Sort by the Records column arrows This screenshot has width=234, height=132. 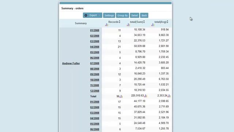[120, 22]
